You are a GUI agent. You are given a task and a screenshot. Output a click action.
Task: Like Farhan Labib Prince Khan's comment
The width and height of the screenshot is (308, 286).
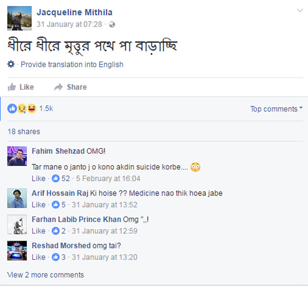tap(38, 231)
